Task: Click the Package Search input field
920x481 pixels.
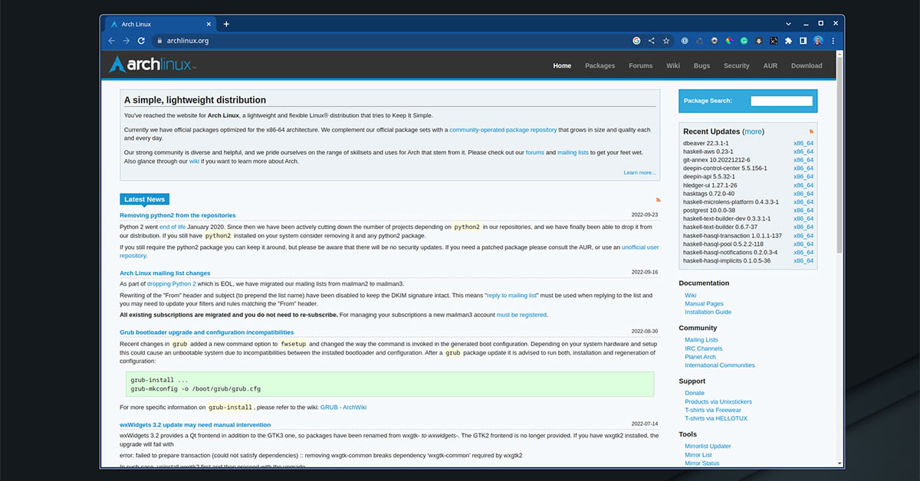Action: [x=781, y=100]
